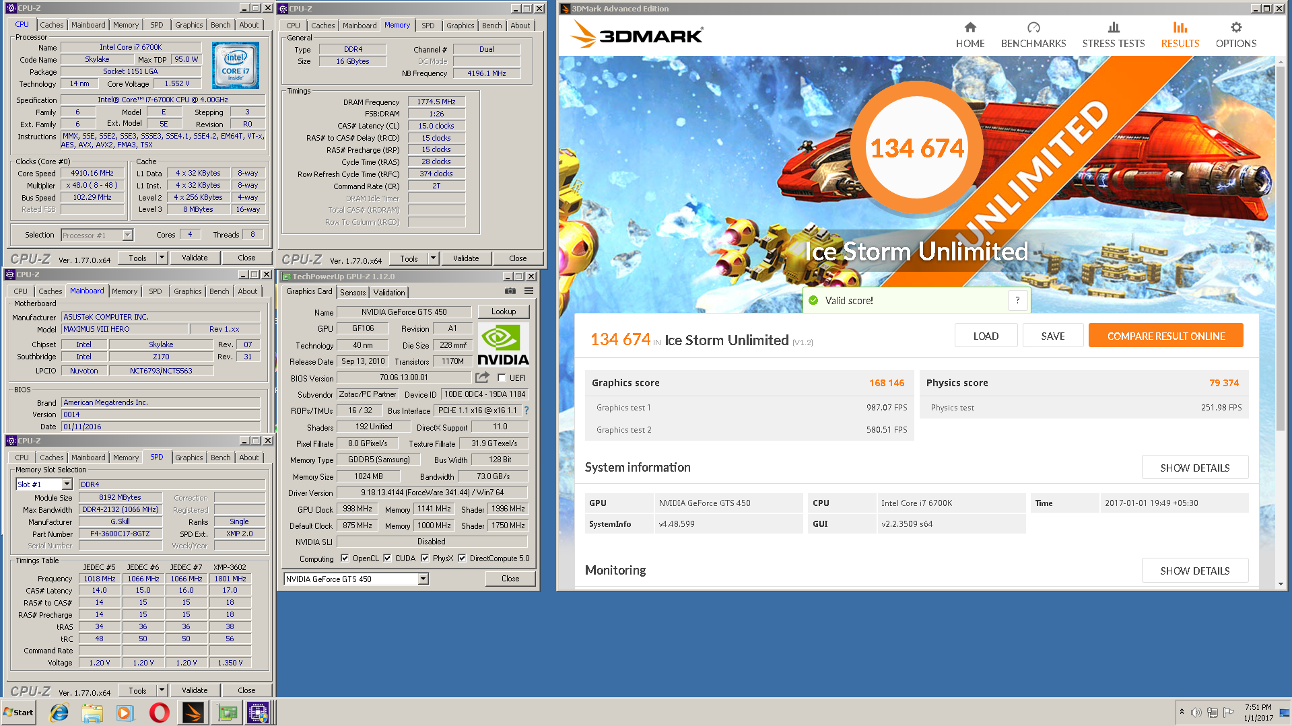The image size is (1292, 726).
Task: Click the Bus Interface question mark in GPU-Z
Action: pyautogui.click(x=526, y=410)
